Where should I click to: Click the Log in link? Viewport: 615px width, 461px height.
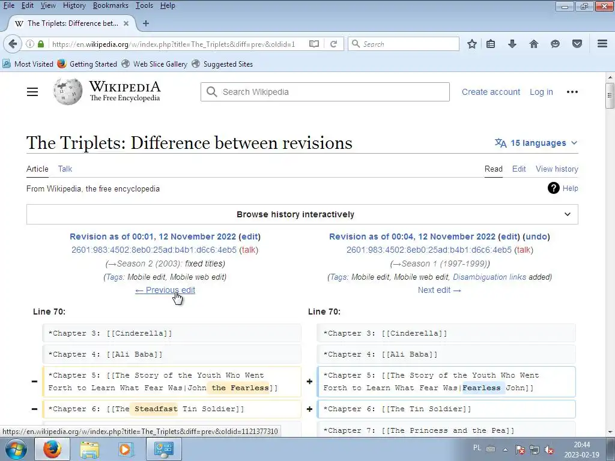pos(541,92)
